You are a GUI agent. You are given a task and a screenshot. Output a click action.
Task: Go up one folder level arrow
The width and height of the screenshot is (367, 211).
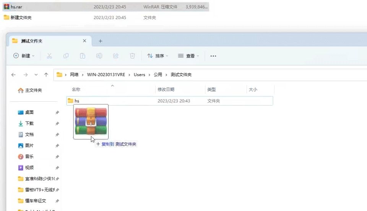click(x=46, y=75)
